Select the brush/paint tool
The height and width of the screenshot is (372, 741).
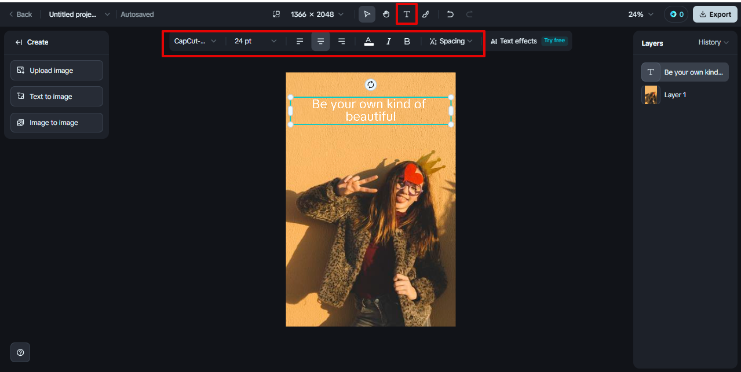[425, 14]
